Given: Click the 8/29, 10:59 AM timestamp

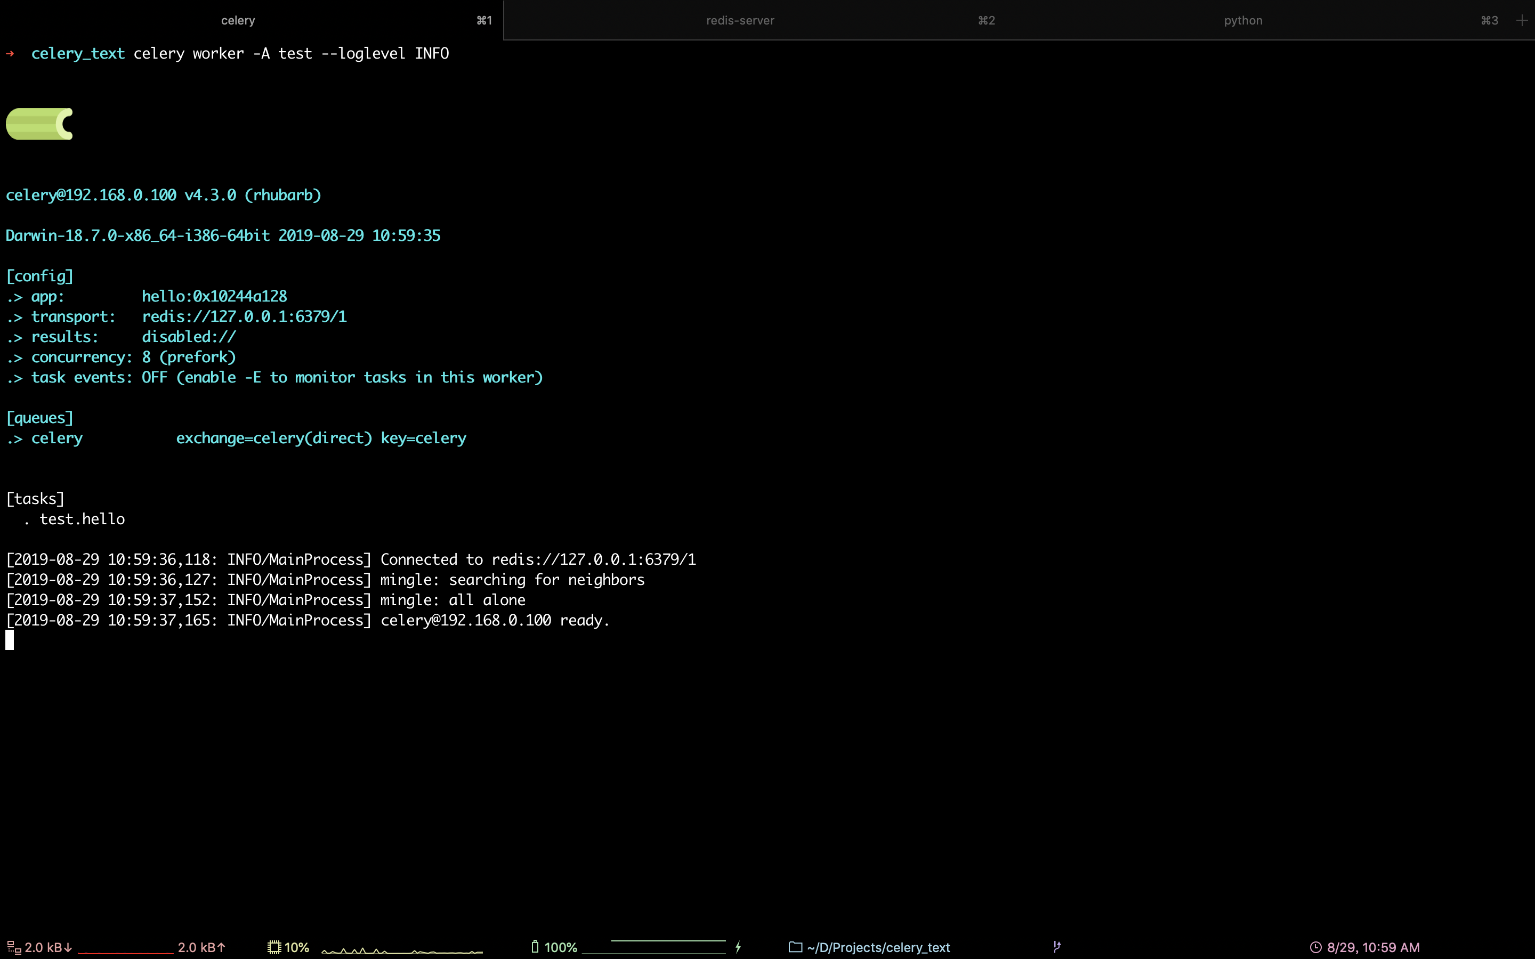Looking at the screenshot, I should [1374, 947].
